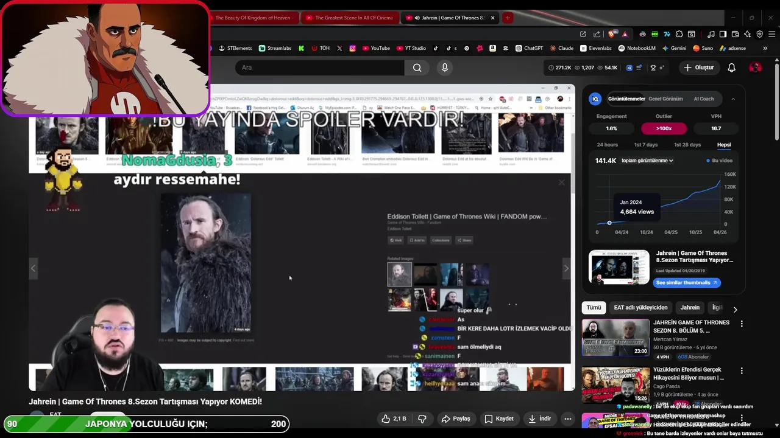Open options for 'JAHREİN GAME OF THRONES SEZON 8' video
The height and width of the screenshot is (438, 780).
pos(742,324)
